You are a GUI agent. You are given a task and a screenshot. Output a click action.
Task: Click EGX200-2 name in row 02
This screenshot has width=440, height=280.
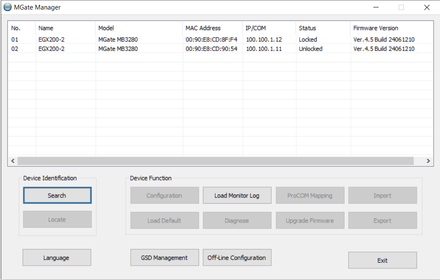[51, 48]
